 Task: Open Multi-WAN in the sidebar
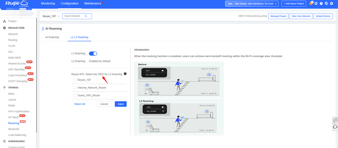14,58
